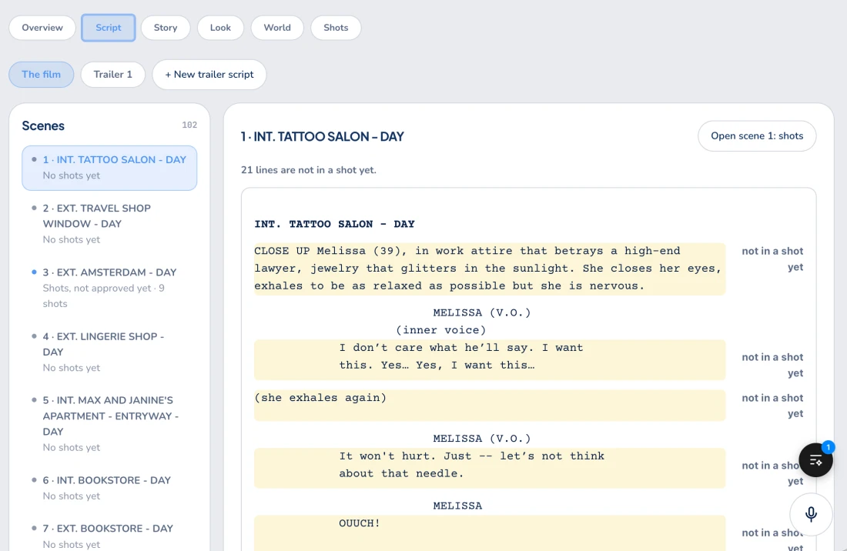Screen dimensions: 847x551
Task: Select scene 2 EXT. TRAVEL SHOP WINDOW
Action: 109,224
